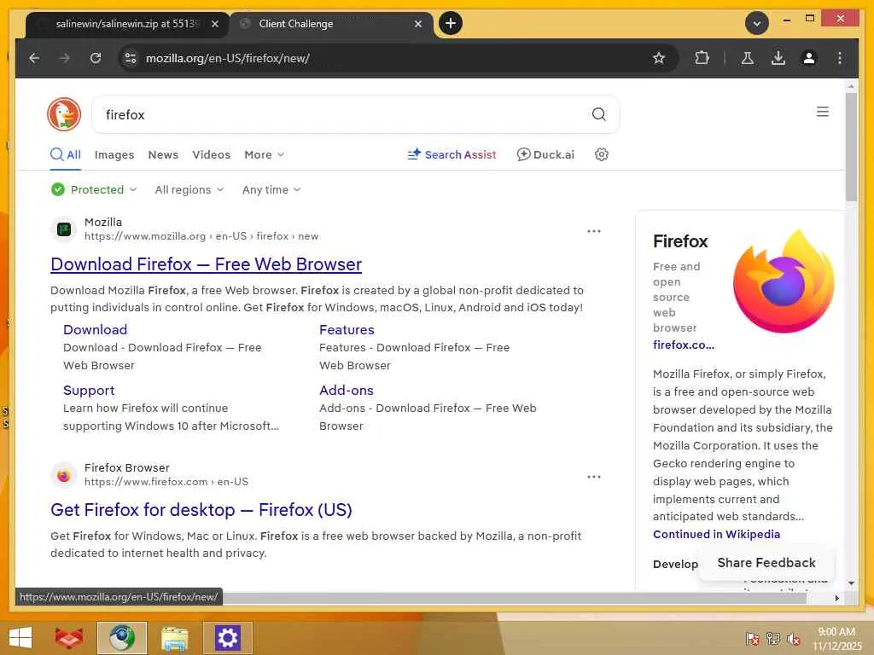874x655 pixels.
Task: Open the red taskbar app icon beside Start
Action: tap(69, 638)
